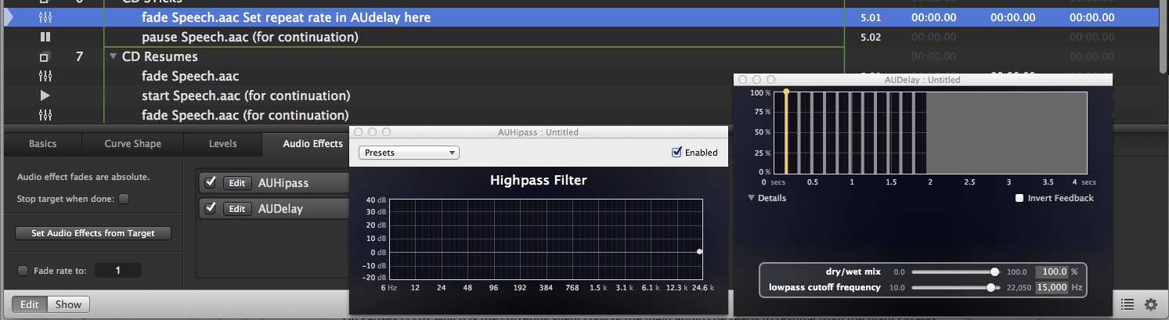Open the Presets dropdown menu

(408, 153)
